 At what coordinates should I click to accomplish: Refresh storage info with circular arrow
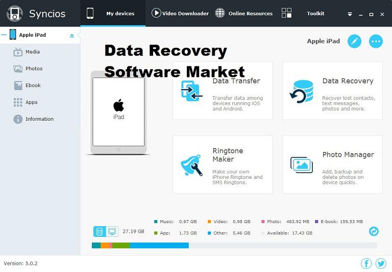point(374,231)
